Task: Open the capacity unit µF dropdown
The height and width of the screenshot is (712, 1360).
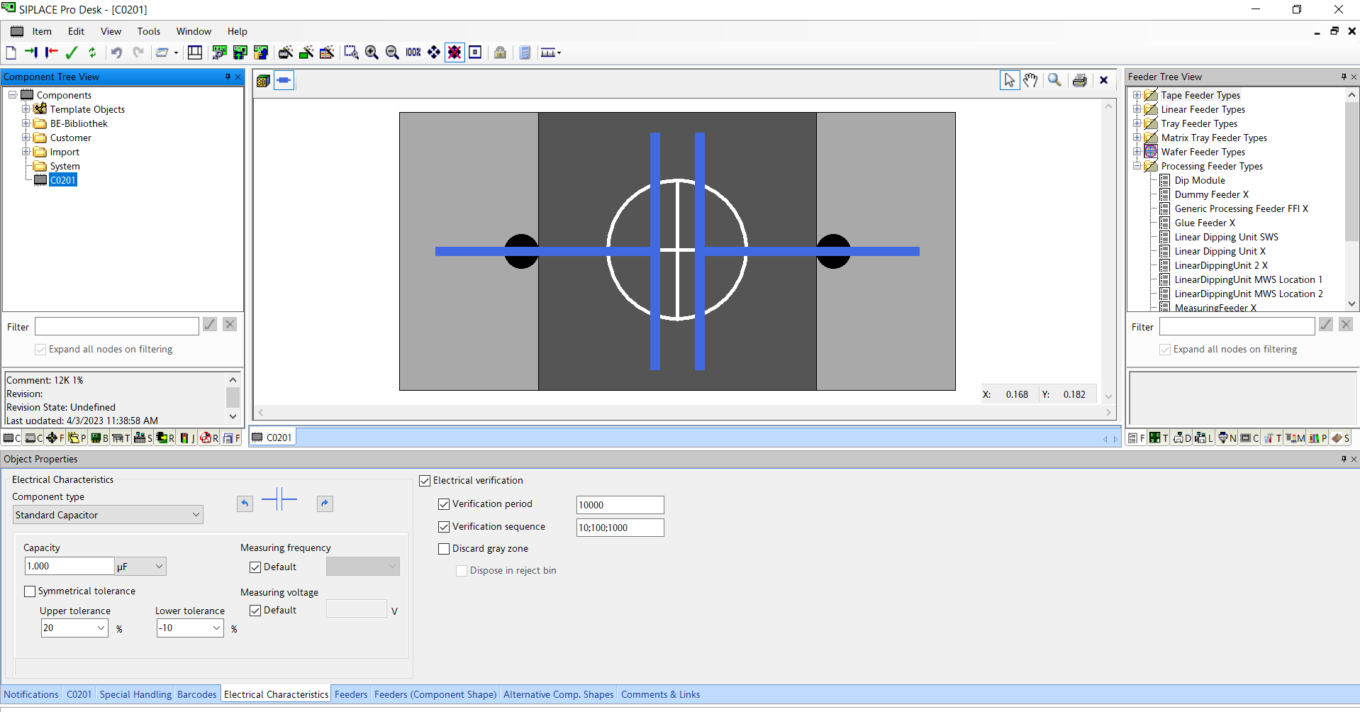Action: pos(140,567)
